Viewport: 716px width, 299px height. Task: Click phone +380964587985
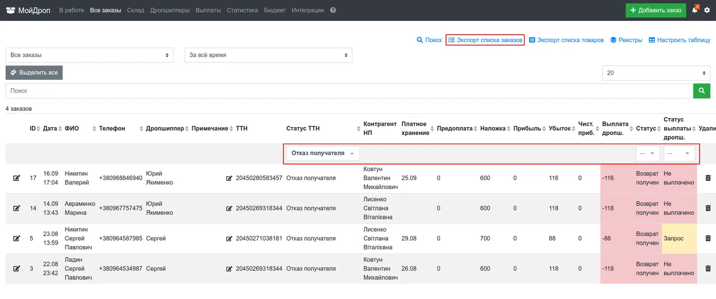click(x=121, y=239)
